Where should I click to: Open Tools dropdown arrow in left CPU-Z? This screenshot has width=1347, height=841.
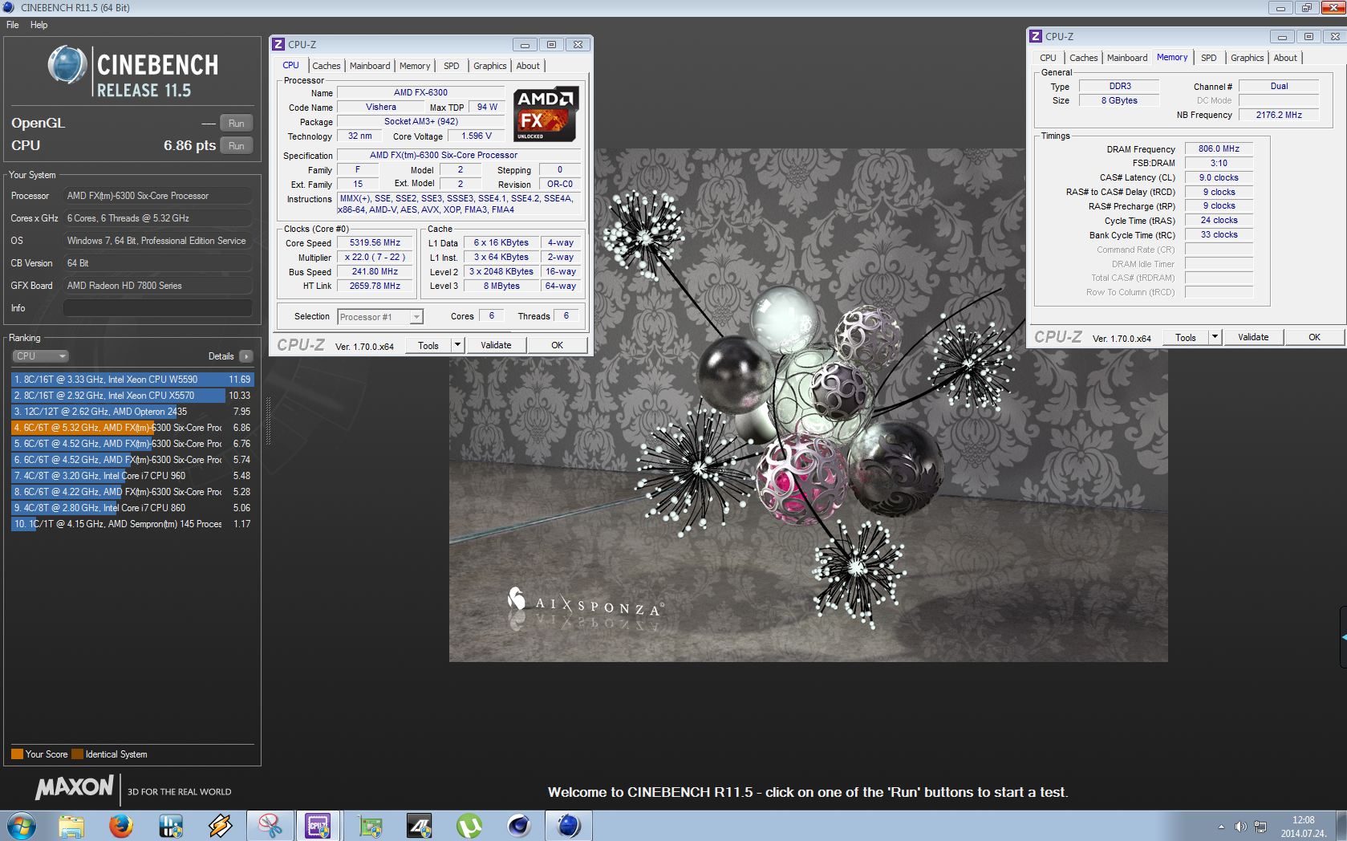pos(457,345)
